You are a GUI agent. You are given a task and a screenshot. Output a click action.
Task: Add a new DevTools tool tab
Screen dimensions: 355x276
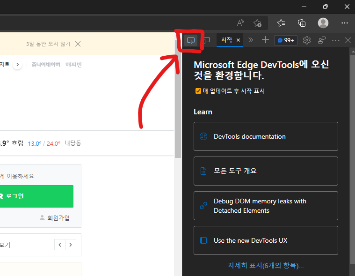[265, 40]
